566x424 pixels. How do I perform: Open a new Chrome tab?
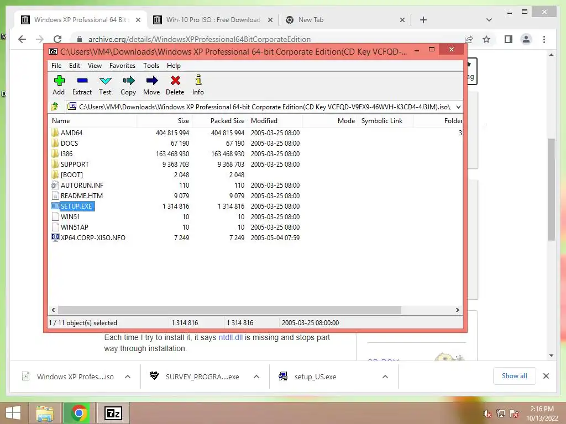[423, 20]
